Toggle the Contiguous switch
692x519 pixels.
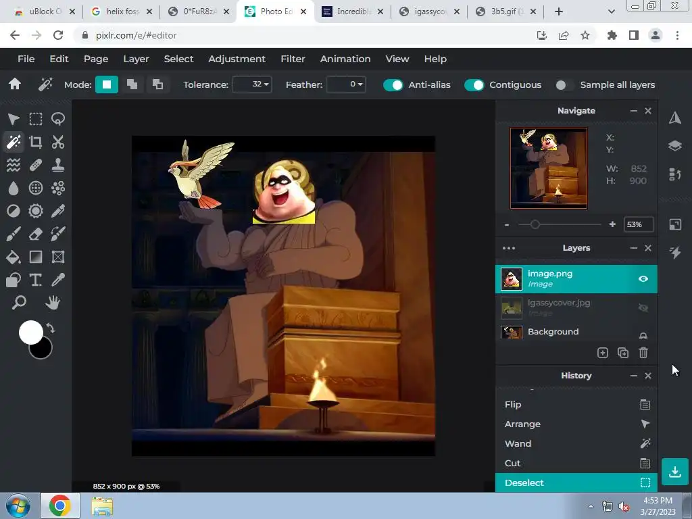[474, 84]
